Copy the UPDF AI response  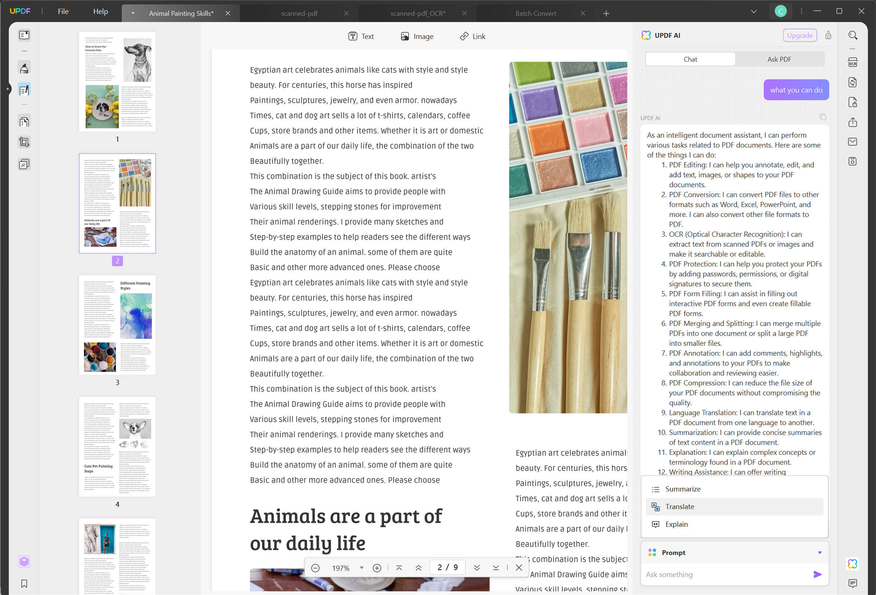[x=823, y=117]
